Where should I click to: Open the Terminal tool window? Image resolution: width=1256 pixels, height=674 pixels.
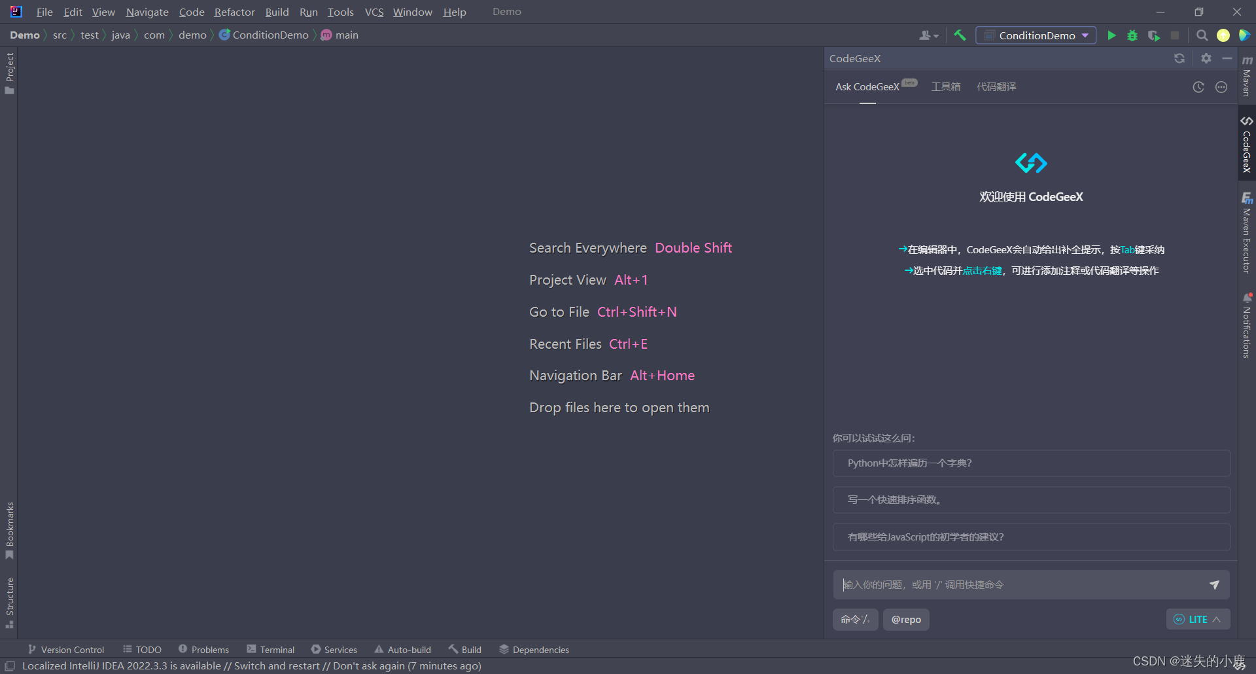click(x=271, y=650)
